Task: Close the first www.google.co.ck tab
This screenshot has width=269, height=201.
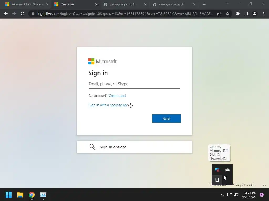Action: coord(145,4)
